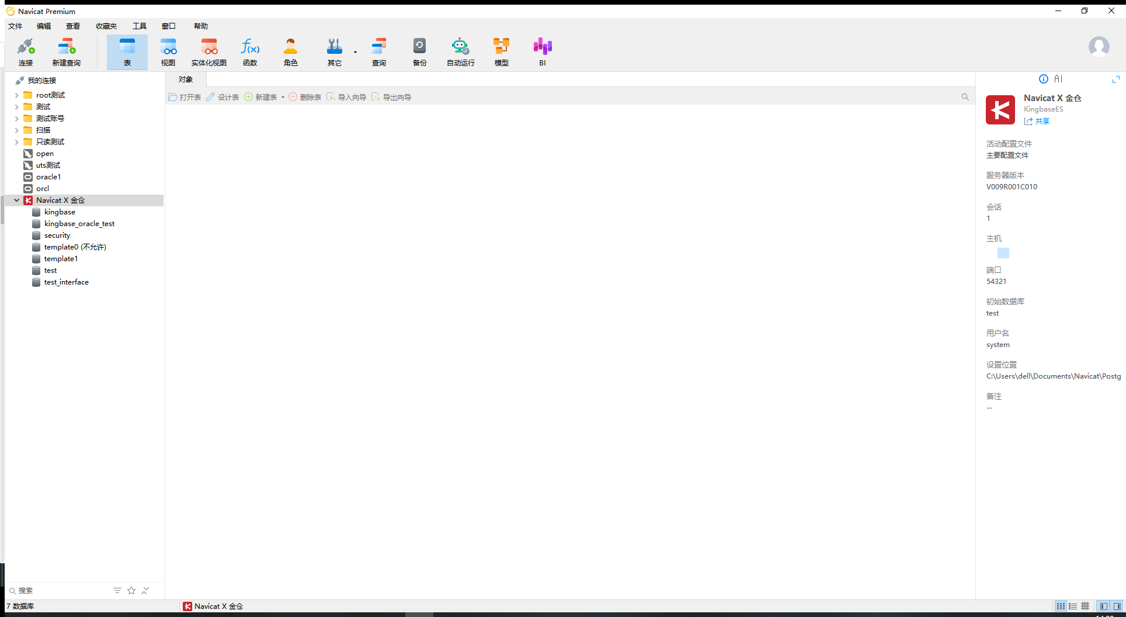Switch to 视图 (View) objects
This screenshot has height=617, width=1126.
[168, 52]
